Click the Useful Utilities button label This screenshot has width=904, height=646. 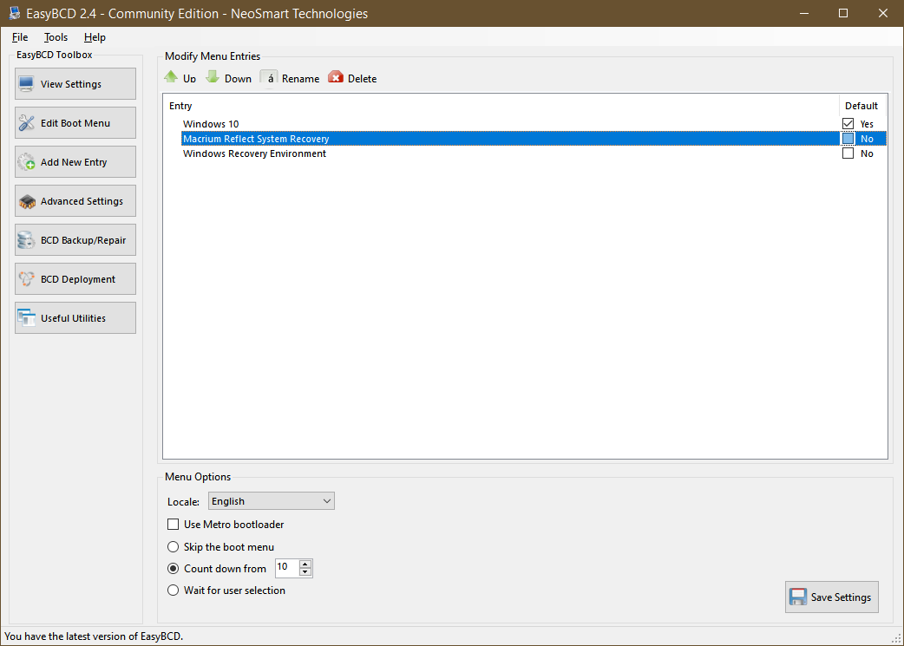pos(73,318)
